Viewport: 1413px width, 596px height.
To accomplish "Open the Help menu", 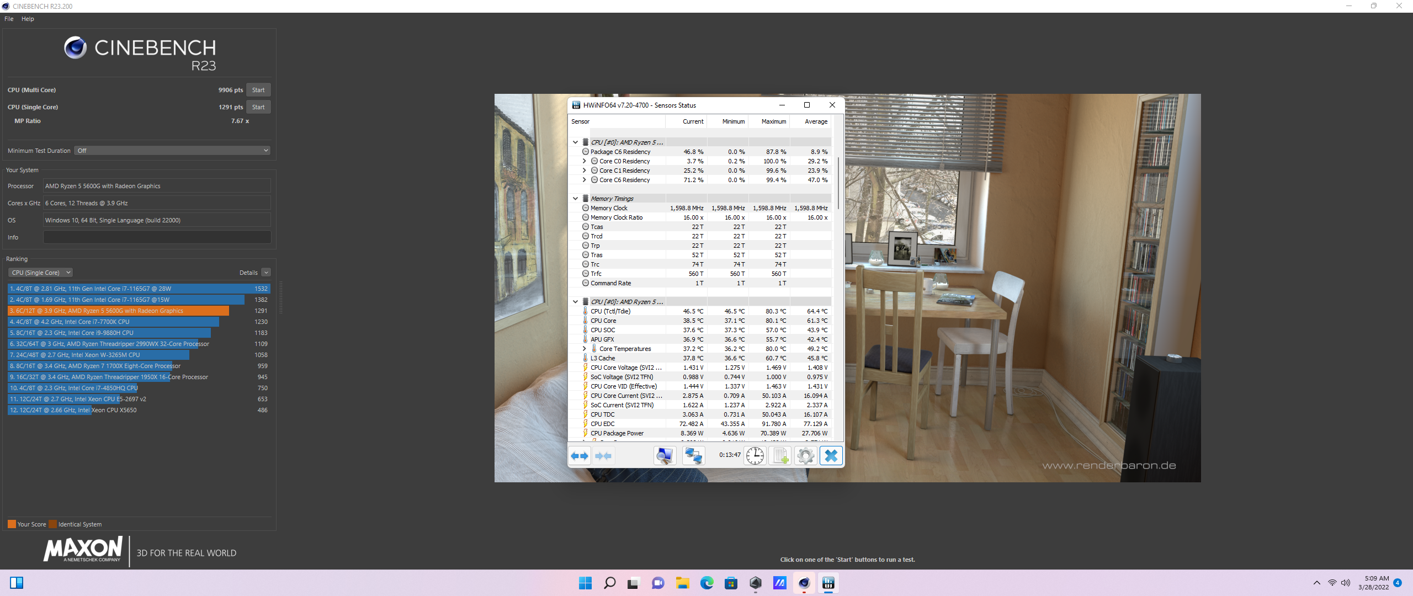I will [x=28, y=19].
